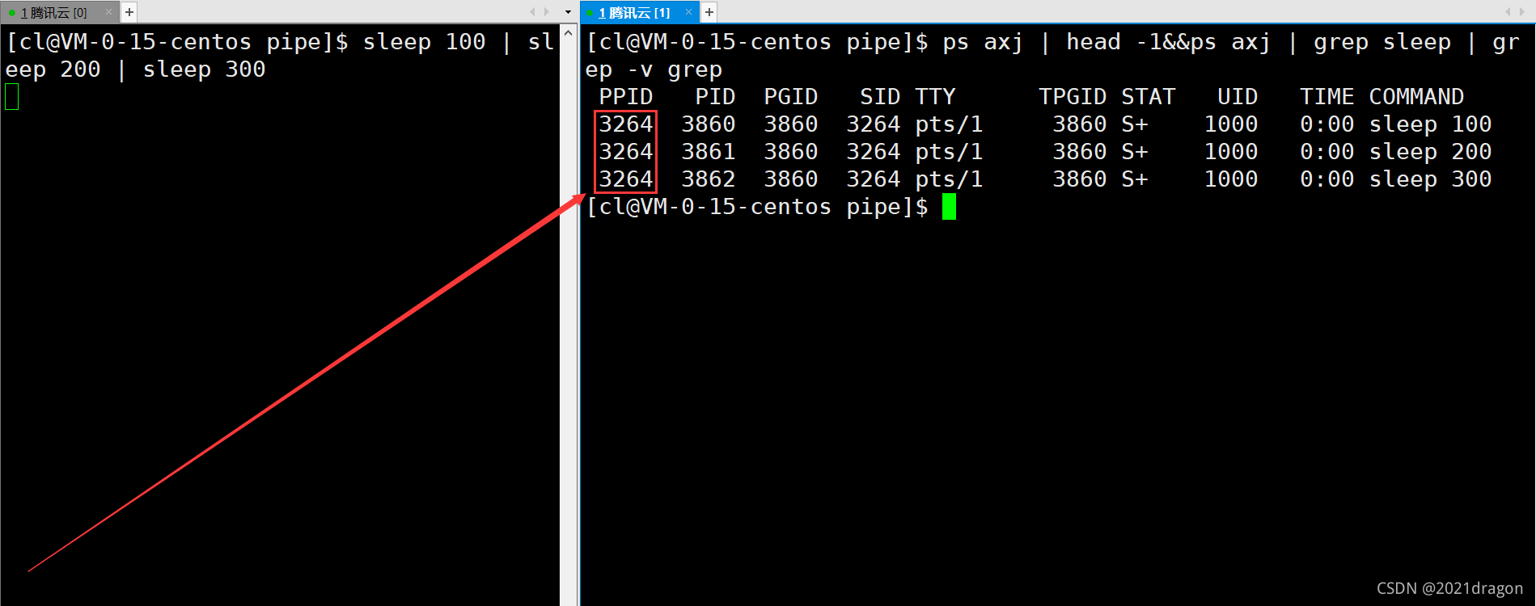Select the 腾讯云 [1] tab
This screenshot has height=606, width=1536.
pyautogui.click(x=634, y=13)
